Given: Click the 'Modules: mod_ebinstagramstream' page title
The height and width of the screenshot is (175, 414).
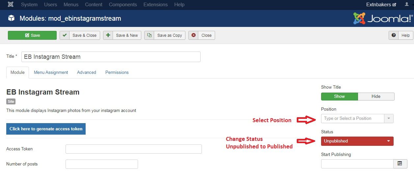Looking at the screenshot, I should coord(70,18).
